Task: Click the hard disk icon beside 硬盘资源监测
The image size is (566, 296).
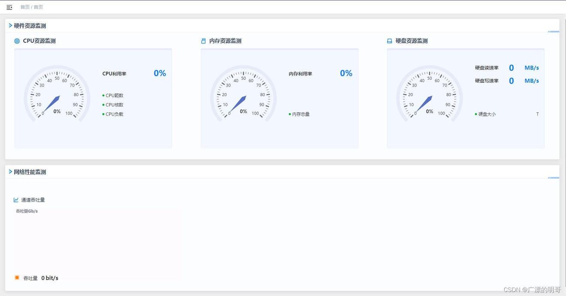Action: [x=389, y=41]
